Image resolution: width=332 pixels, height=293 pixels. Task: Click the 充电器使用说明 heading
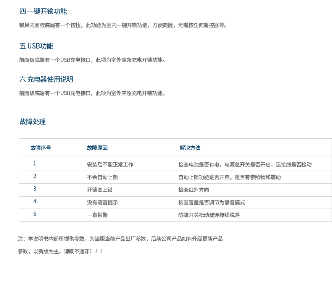(46, 79)
